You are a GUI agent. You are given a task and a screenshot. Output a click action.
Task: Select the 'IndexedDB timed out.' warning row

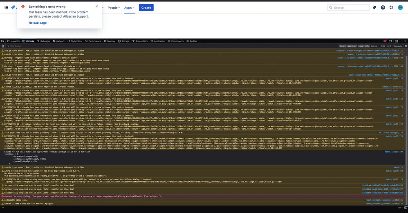tap(202, 200)
